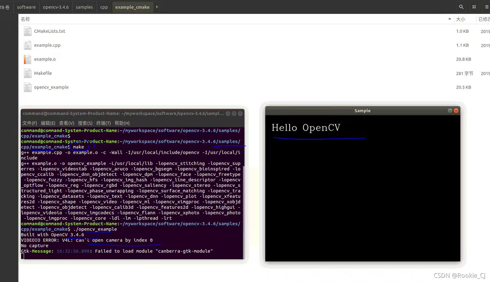
Task: Click the 281 字节 size cell
Action: pyautogui.click(x=464, y=73)
